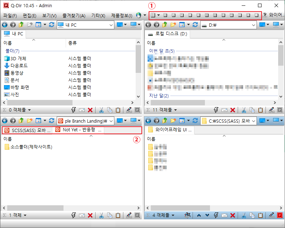Click the up arrow in 4 객체들 bar
This screenshot has height=228, width=285.
pyautogui.click(x=199, y=215)
